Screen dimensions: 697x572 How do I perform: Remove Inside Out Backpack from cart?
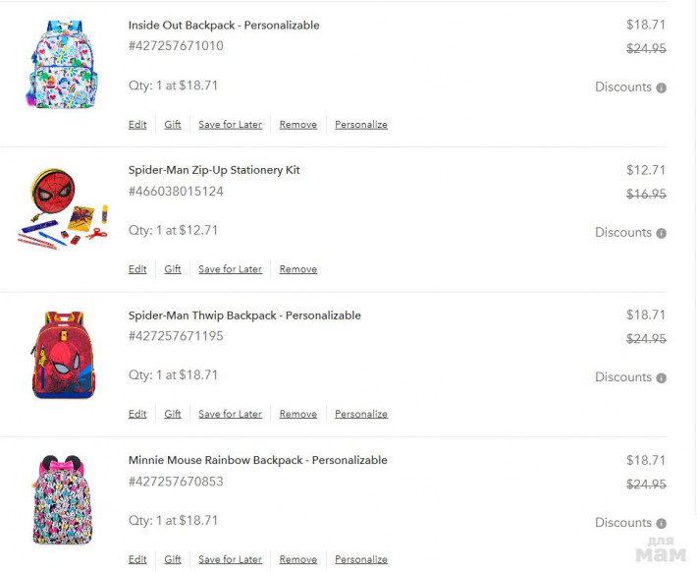298,125
